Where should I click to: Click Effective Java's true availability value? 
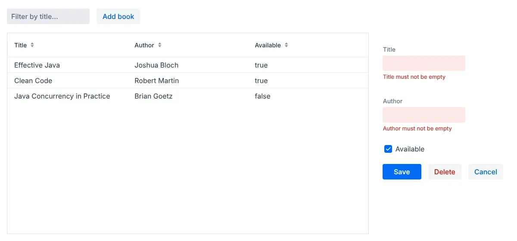click(261, 65)
